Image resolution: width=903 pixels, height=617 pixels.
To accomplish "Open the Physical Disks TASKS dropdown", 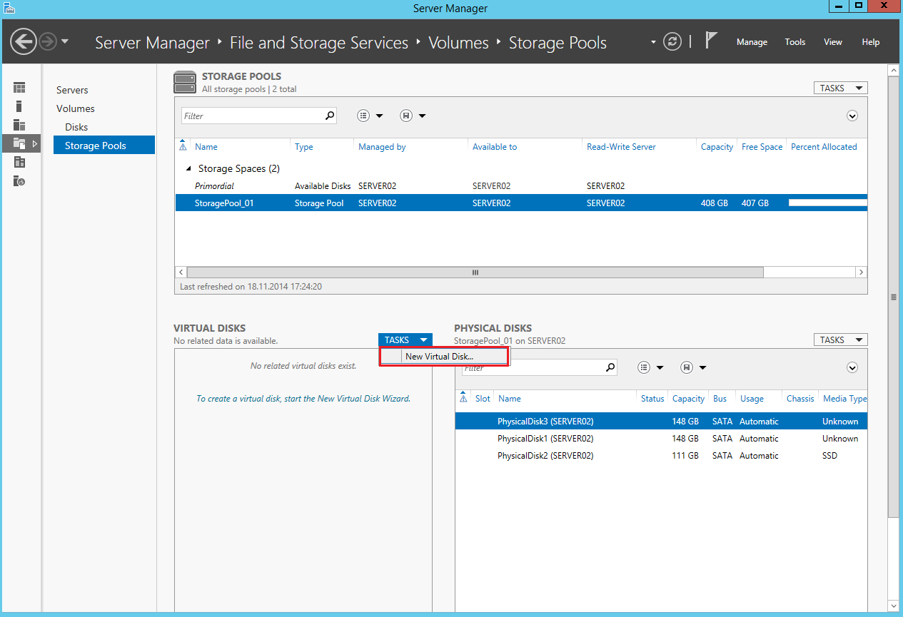I will (x=841, y=340).
